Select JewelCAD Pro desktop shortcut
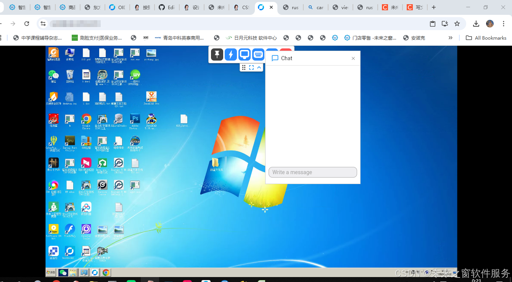 tap(151, 98)
